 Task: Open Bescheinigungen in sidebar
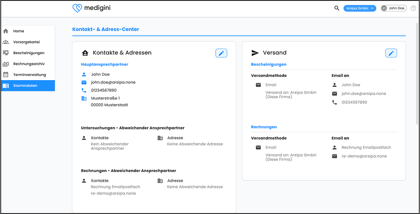click(28, 53)
